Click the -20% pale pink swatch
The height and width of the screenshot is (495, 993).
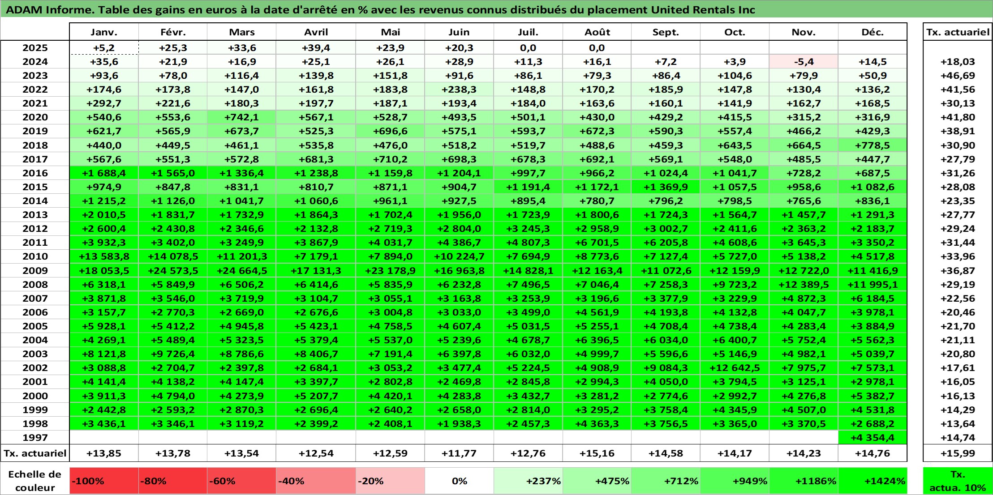(x=390, y=481)
